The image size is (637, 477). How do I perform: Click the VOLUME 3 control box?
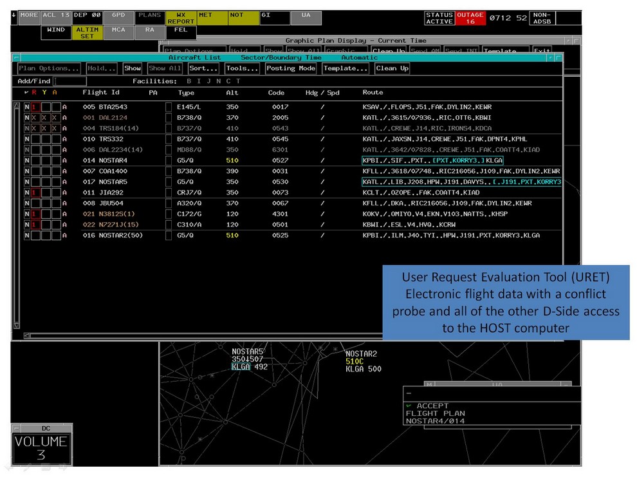(x=41, y=448)
